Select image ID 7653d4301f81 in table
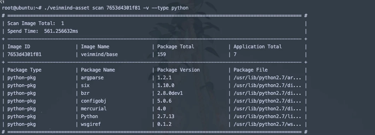The width and height of the screenshot is (375, 135). [24, 54]
